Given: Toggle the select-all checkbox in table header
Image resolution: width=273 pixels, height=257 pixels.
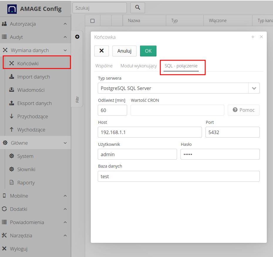Looking at the screenshot, I should click(x=92, y=21).
